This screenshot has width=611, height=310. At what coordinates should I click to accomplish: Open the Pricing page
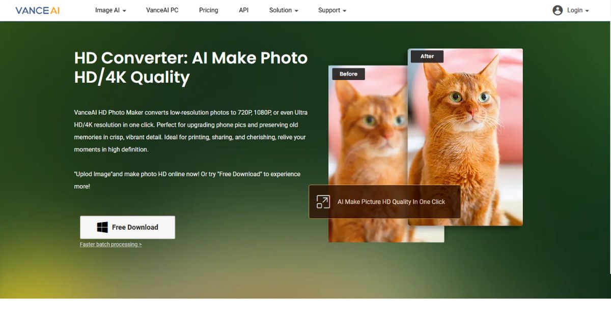208,10
